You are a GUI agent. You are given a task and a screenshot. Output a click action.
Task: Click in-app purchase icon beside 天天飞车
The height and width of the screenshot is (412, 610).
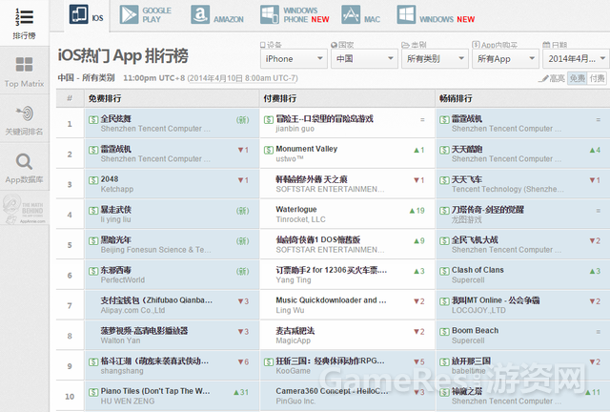444,180
